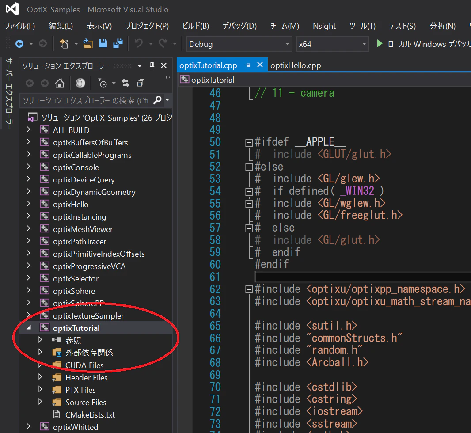Viewport: 471px width, 433px height.
Task: Select the optixMeshViewer project
Action: pyautogui.click(x=83, y=229)
